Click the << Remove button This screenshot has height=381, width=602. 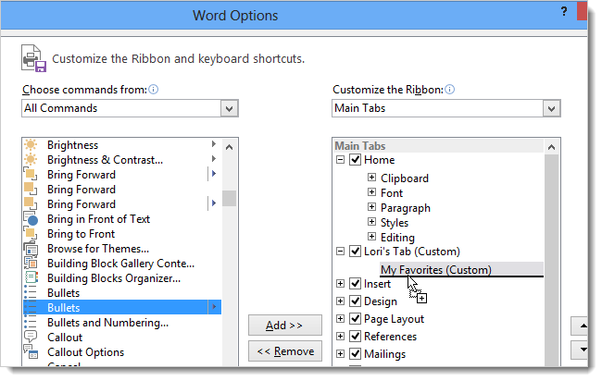coord(285,351)
